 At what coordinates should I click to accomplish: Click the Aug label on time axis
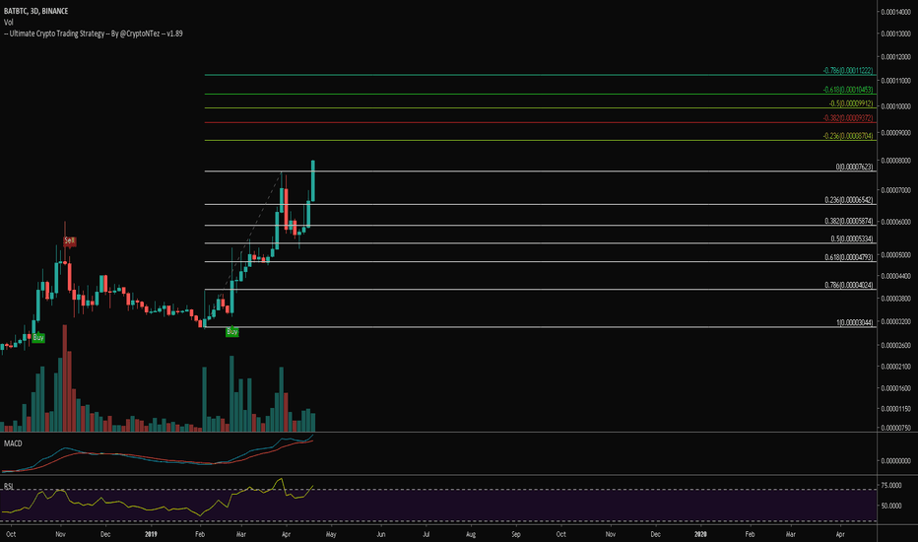point(471,534)
